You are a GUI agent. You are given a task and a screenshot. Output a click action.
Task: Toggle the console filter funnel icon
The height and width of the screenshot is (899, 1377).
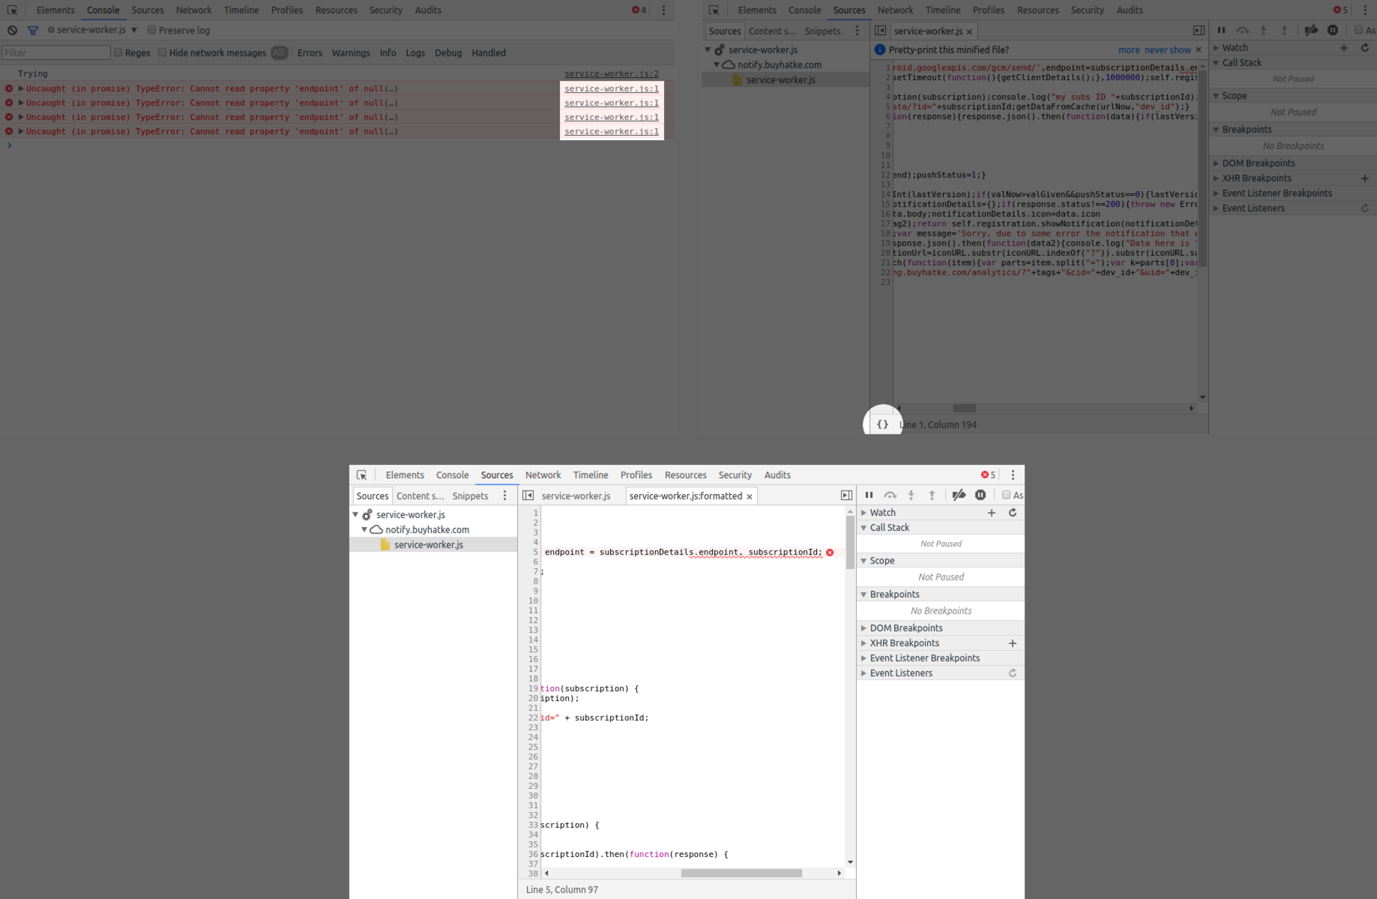tap(32, 30)
